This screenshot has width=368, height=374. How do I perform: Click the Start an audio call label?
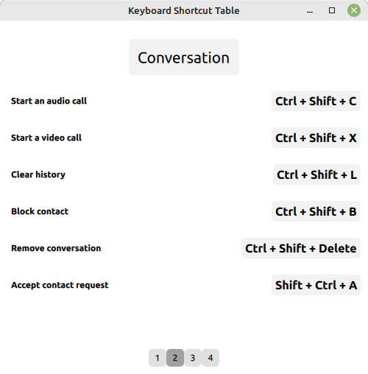click(x=49, y=101)
